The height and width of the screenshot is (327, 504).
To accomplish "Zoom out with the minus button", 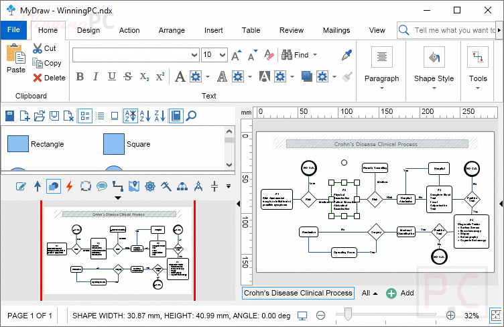I will 320,316.
